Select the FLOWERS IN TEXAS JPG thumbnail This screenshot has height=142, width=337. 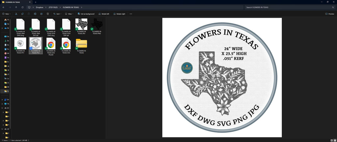click(82, 26)
